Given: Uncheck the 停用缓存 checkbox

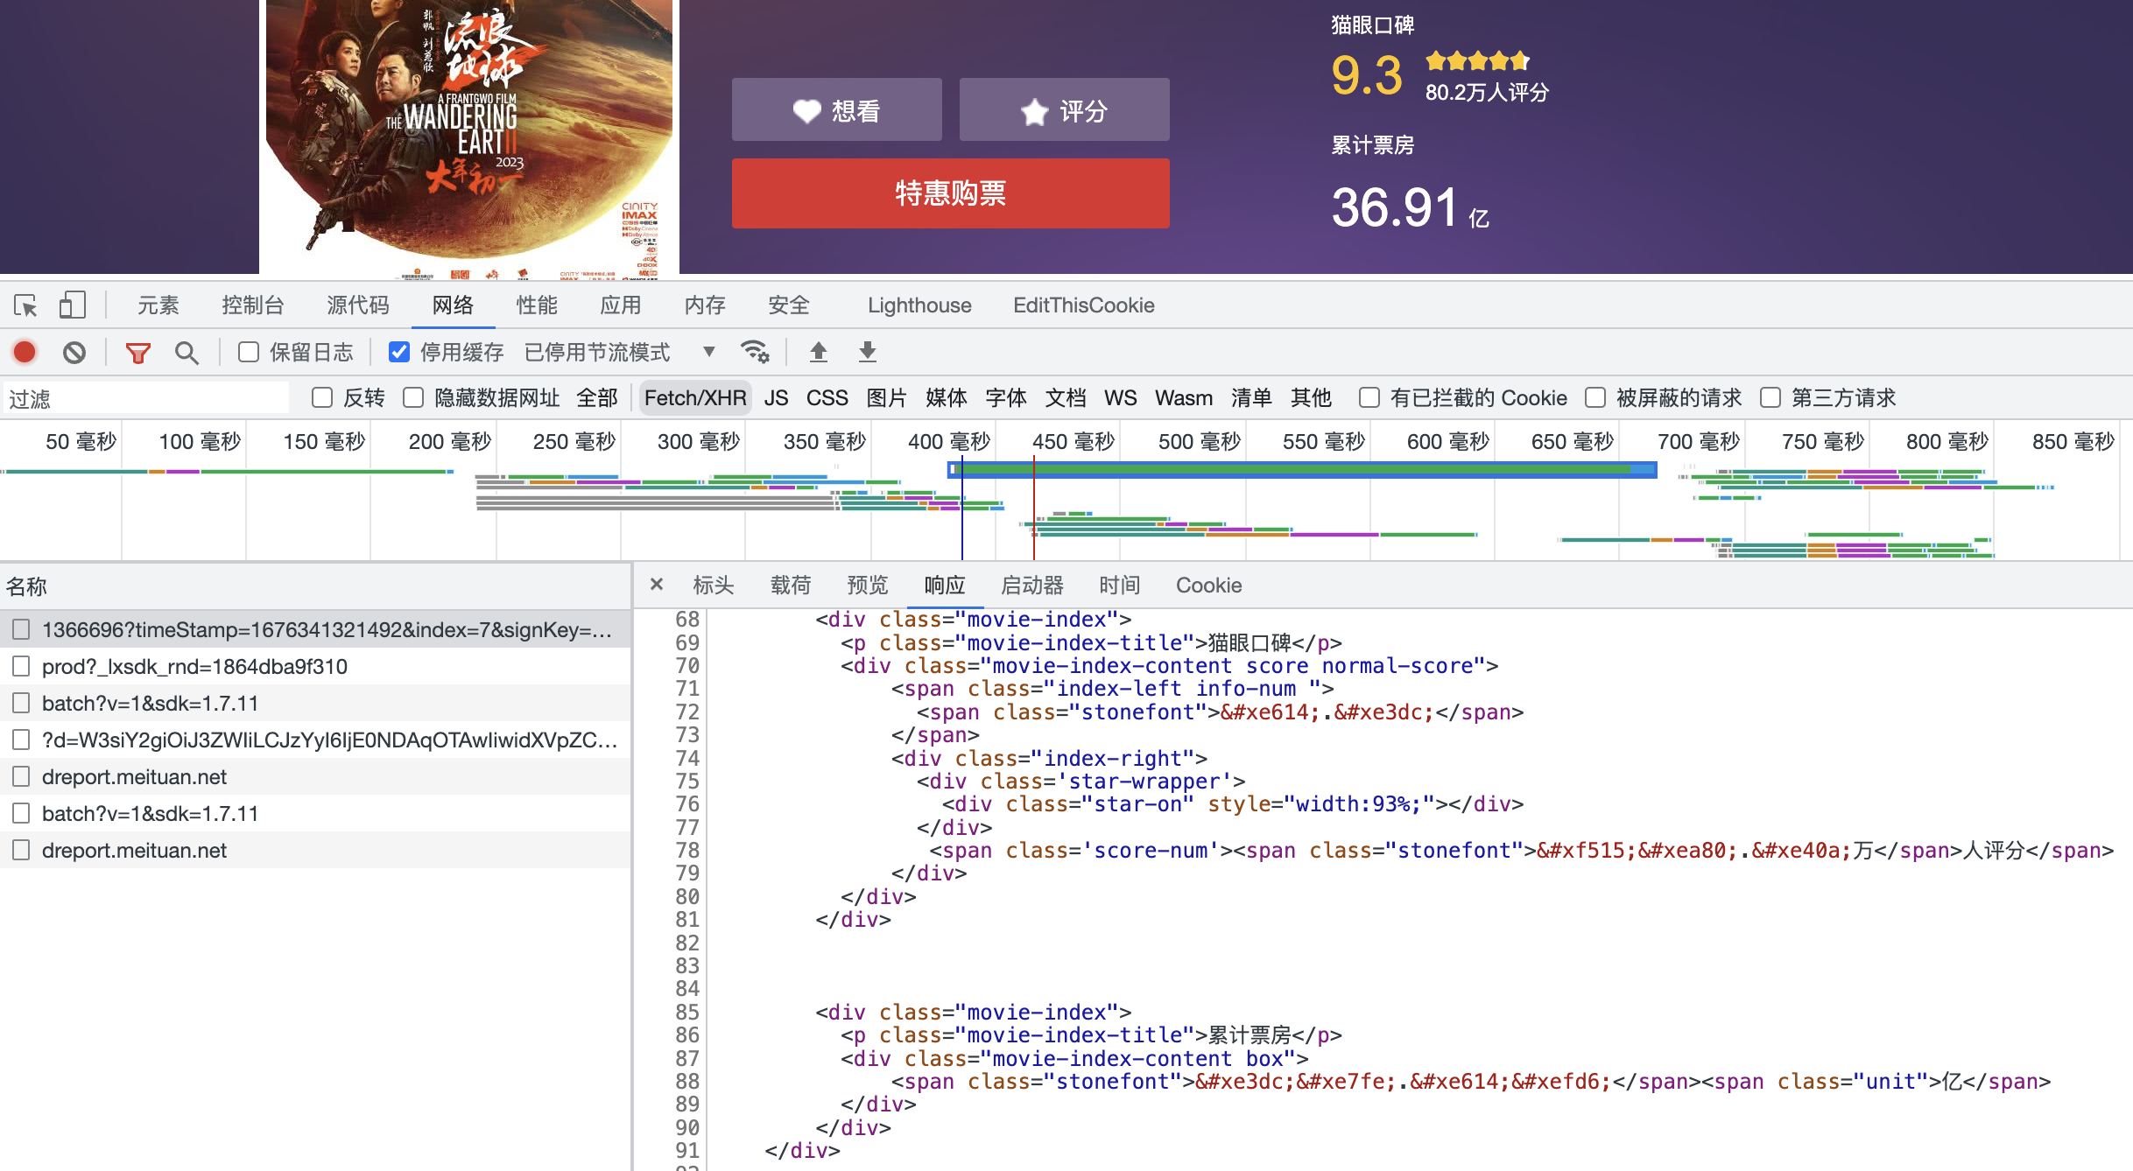Looking at the screenshot, I should pyautogui.click(x=399, y=352).
